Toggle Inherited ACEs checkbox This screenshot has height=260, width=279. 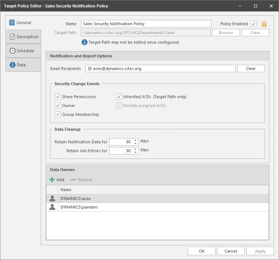[119, 97]
